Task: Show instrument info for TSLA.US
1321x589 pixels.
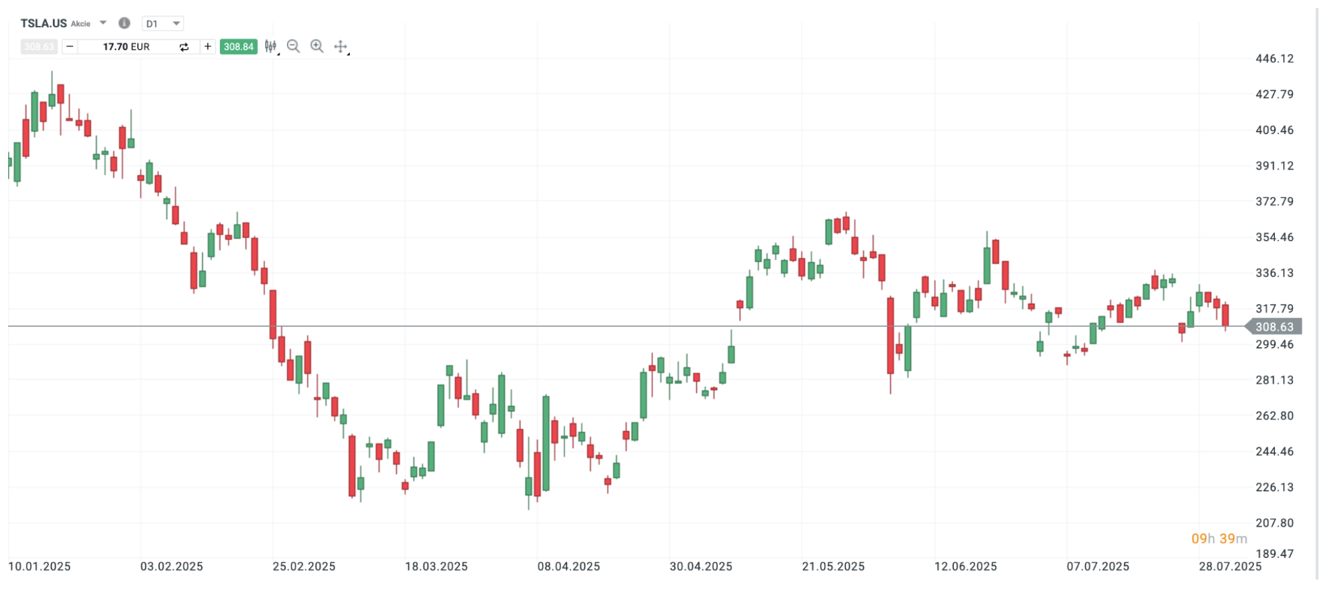Action: click(124, 23)
